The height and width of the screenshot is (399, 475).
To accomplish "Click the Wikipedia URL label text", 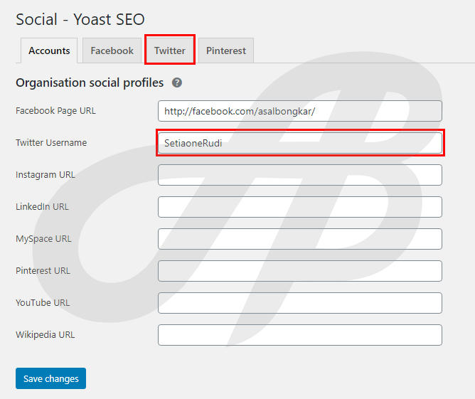I will click(x=46, y=335).
